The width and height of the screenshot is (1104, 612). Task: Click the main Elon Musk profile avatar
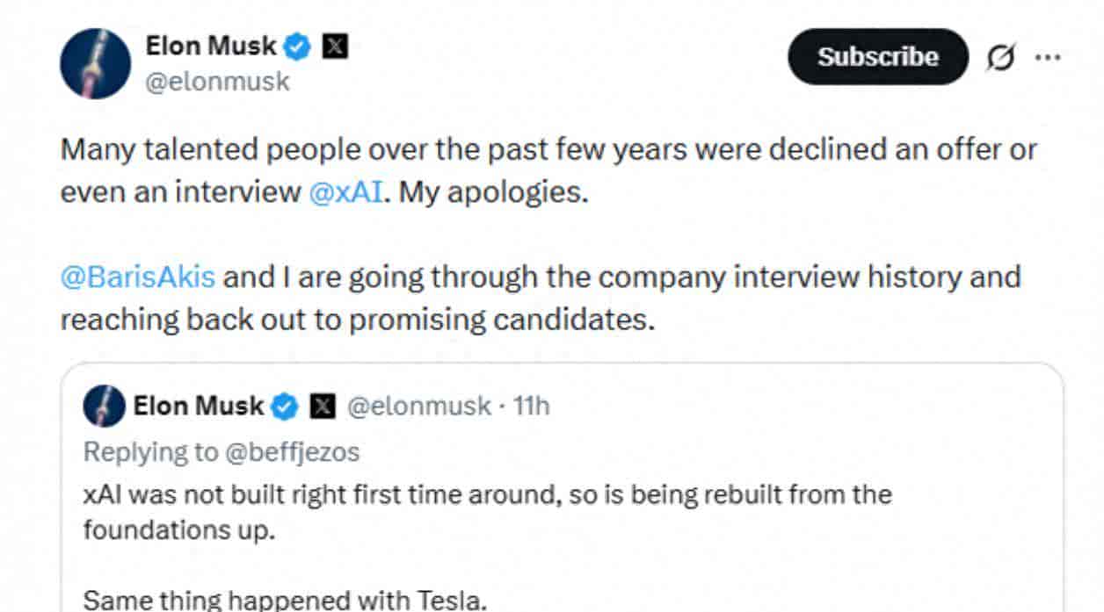(96, 63)
